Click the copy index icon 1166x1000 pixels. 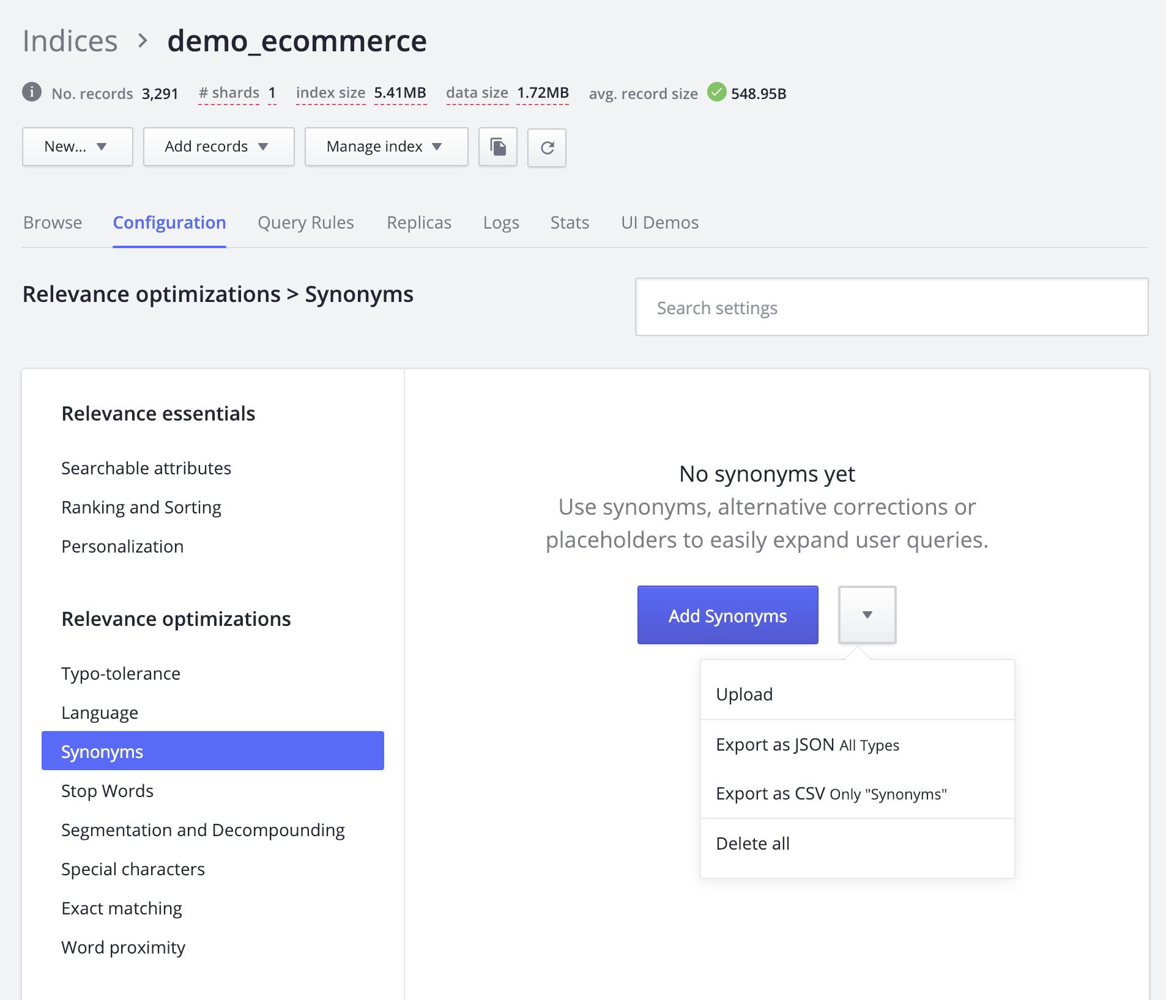(497, 147)
